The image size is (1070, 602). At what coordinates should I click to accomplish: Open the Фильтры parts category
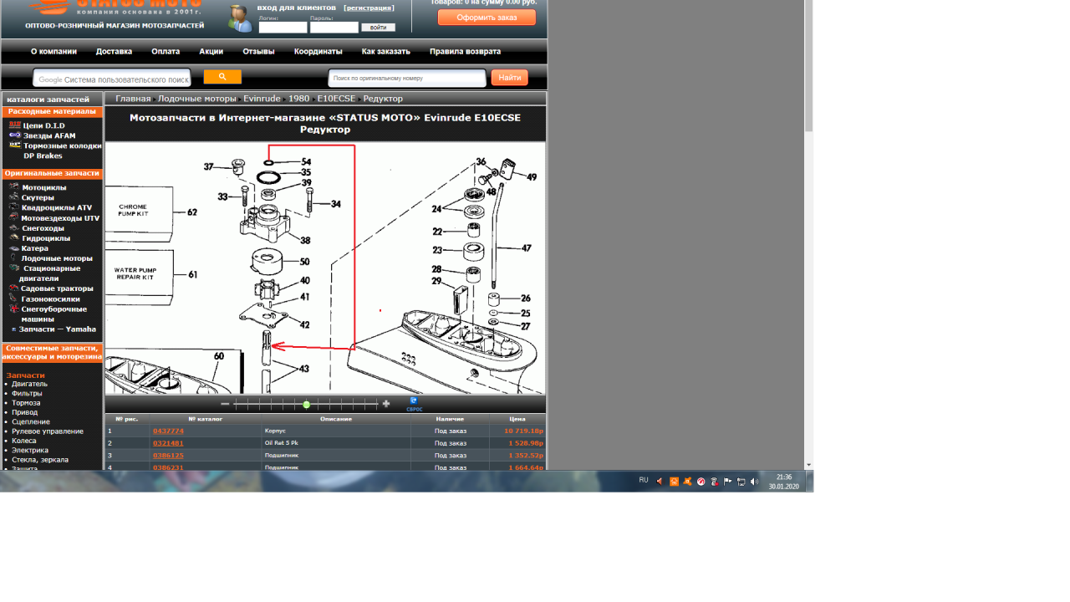[27, 393]
